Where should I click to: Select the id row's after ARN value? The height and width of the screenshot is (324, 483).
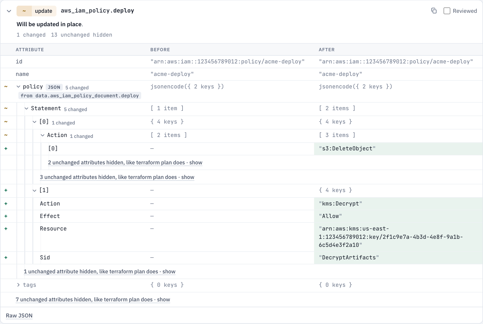[396, 62]
